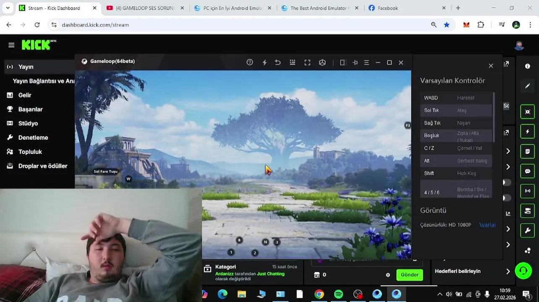Open the Stüdyo sidebar section

[x=28, y=123]
